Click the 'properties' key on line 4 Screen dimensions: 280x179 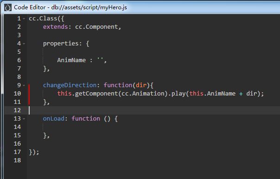(x=61, y=44)
